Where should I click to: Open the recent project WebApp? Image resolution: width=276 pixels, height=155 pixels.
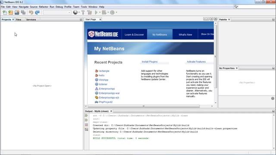(x=103, y=80)
